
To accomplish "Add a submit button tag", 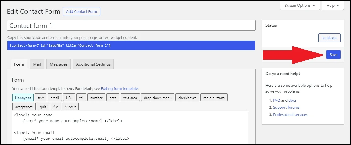I will pyautogui.click(x=70, y=107).
